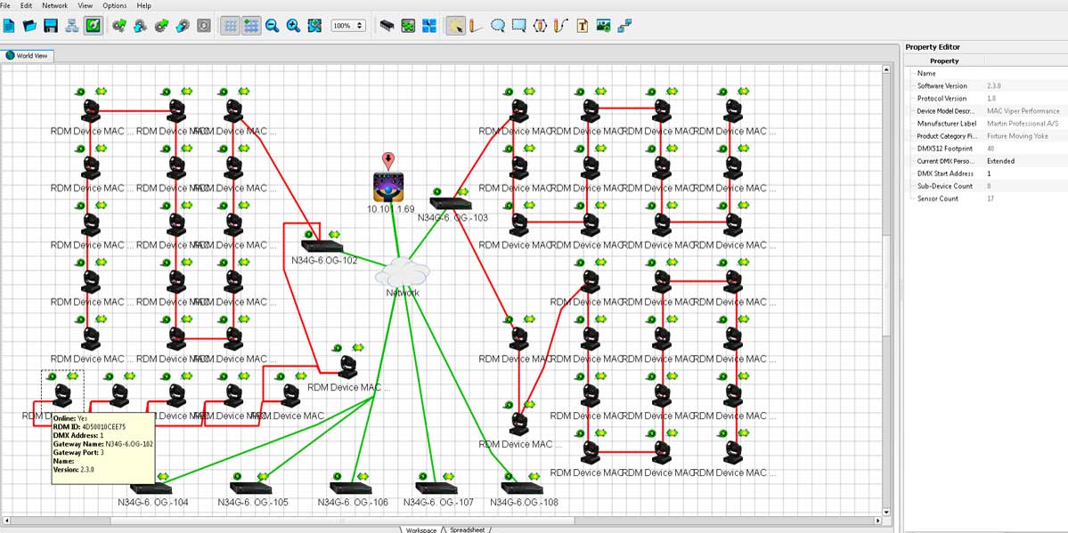Click the open folder icon

29,26
